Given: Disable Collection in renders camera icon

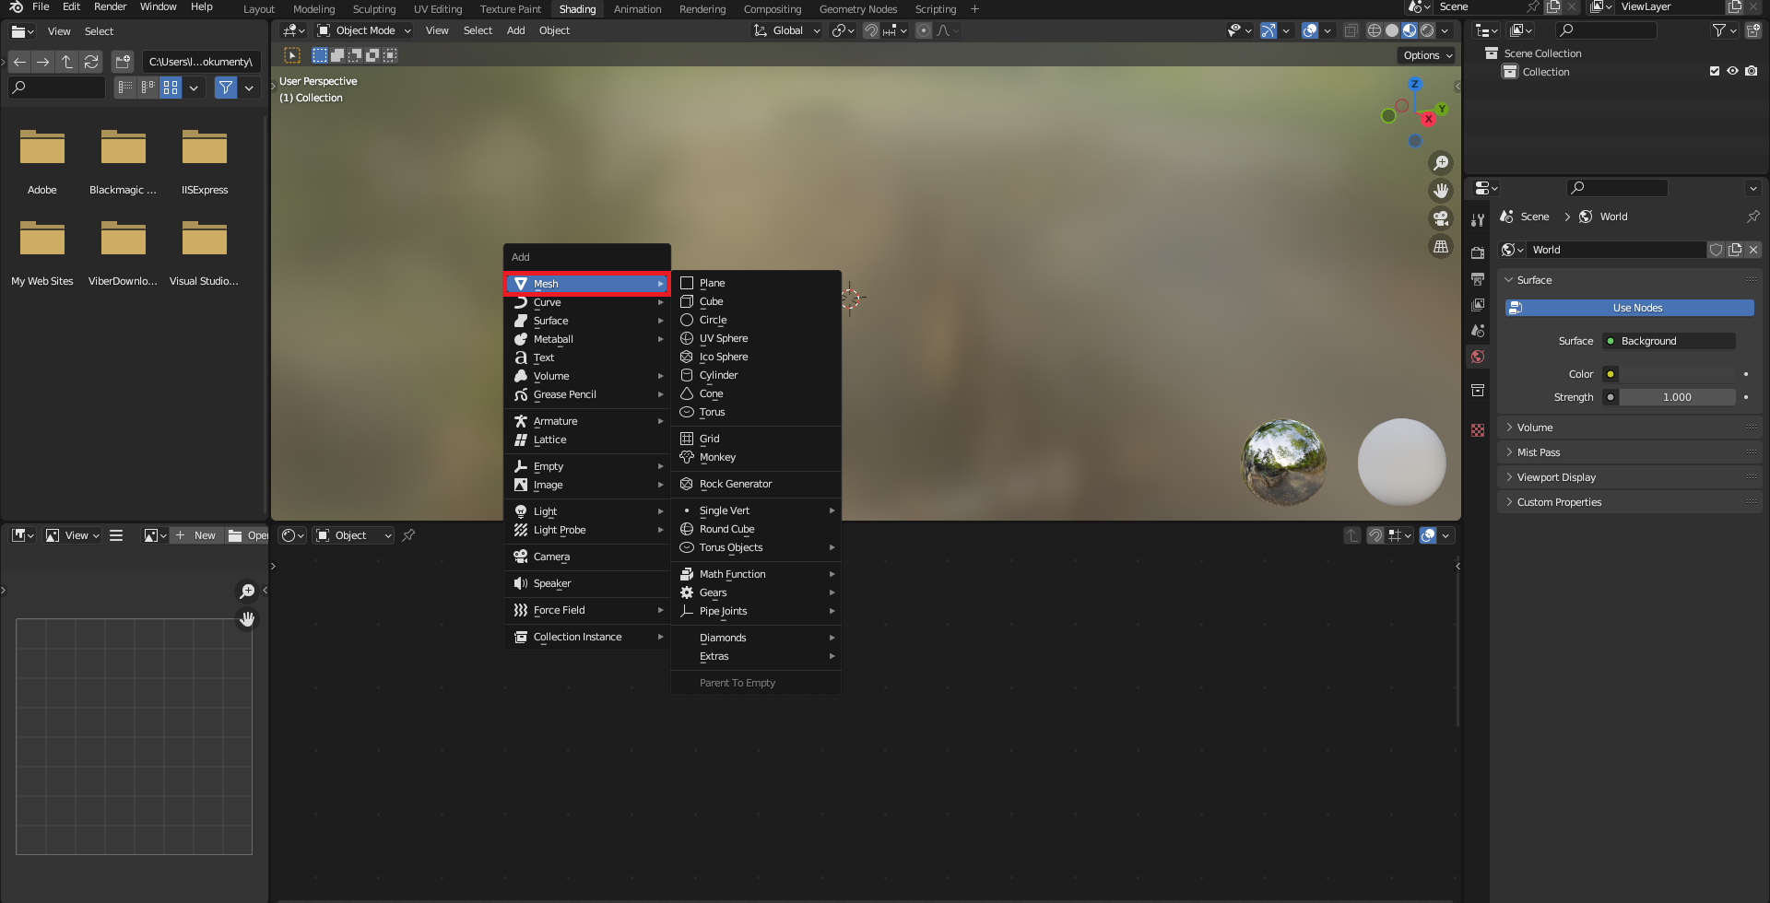Looking at the screenshot, I should tap(1752, 71).
